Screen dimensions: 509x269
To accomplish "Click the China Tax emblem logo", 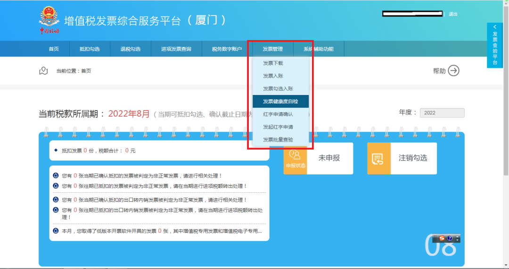I will tap(49, 19).
